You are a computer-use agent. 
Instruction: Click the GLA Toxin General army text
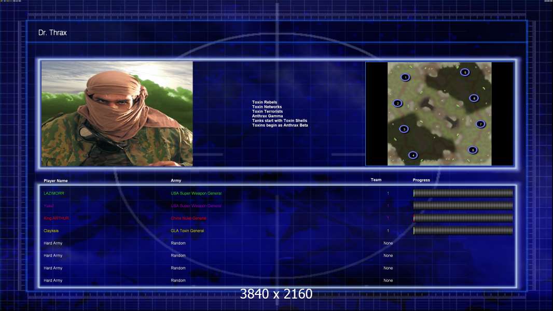tap(187, 231)
